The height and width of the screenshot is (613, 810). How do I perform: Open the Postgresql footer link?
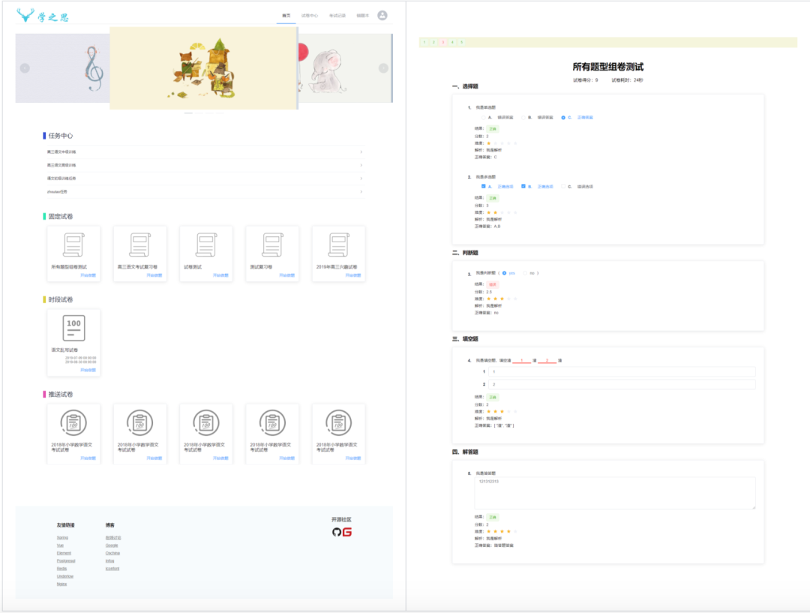[66, 560]
